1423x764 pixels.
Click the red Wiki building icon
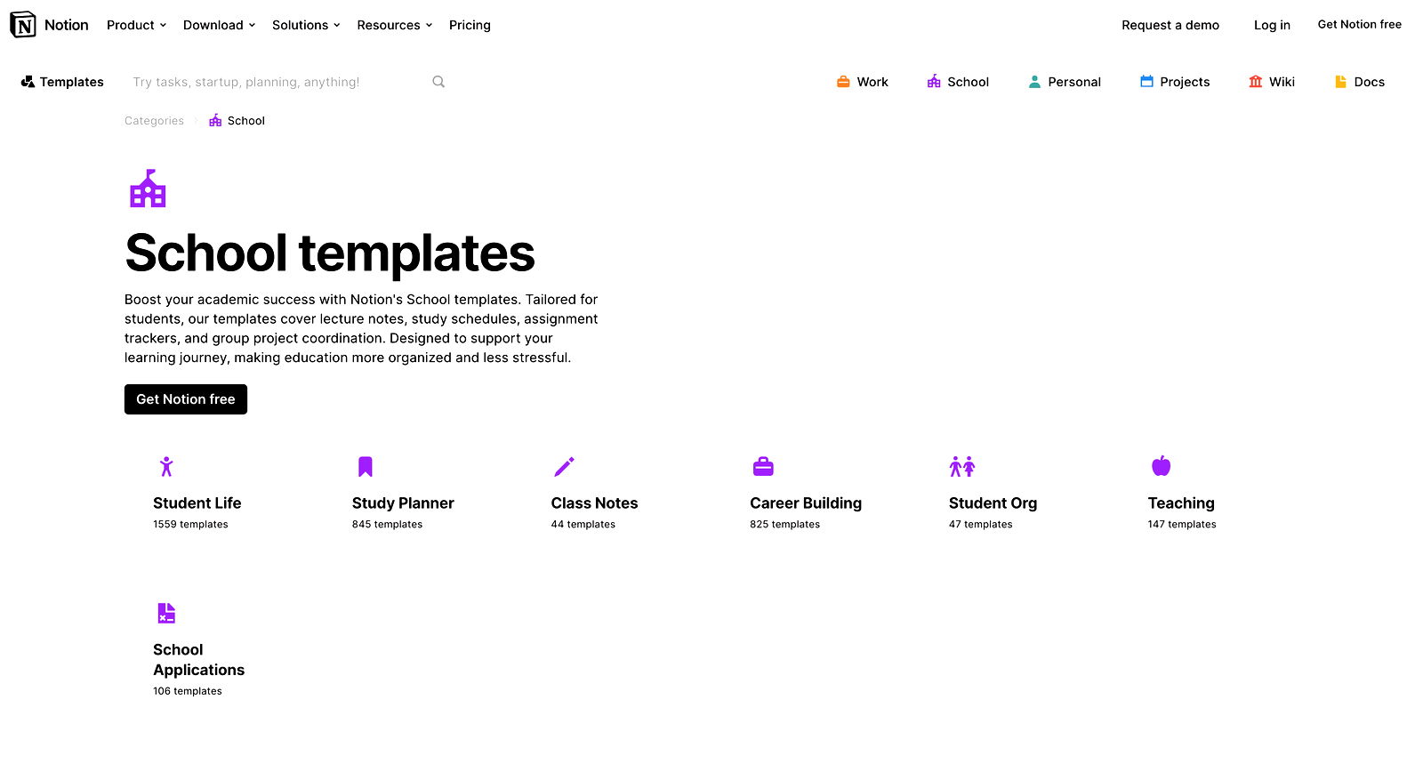coord(1256,82)
